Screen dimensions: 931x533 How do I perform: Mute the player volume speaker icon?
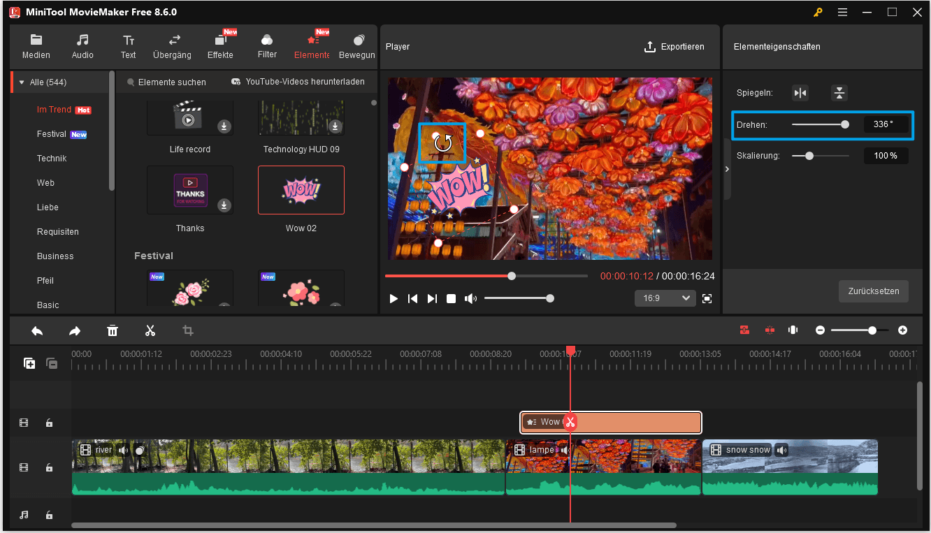(x=470, y=298)
